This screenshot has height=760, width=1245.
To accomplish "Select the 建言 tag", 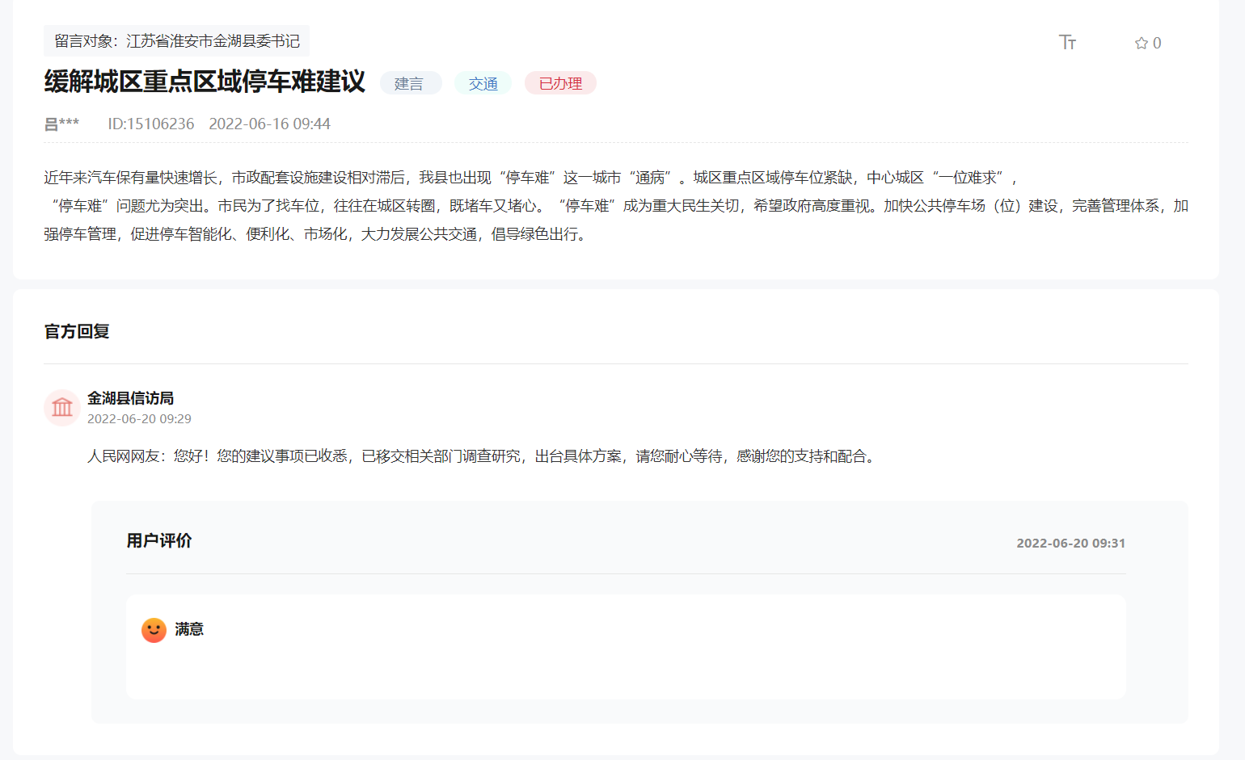I will 409,83.
